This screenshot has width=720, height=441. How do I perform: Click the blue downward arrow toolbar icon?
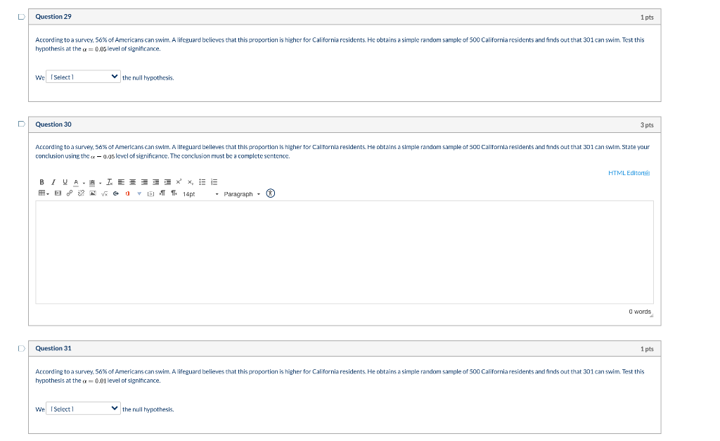(139, 193)
